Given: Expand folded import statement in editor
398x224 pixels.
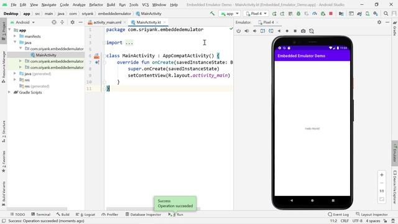Looking at the screenshot, I should [x=129, y=43].
